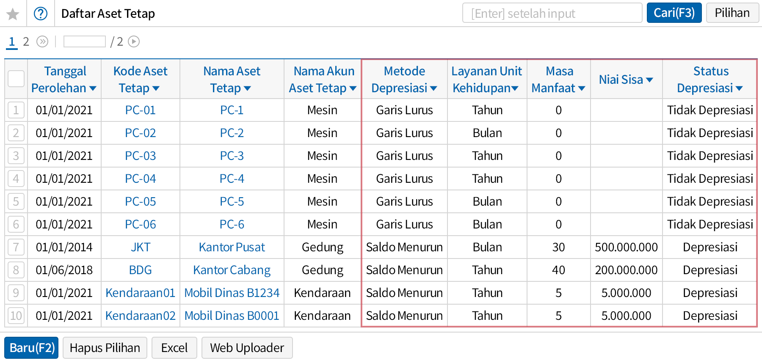The height and width of the screenshot is (363, 762).
Task: Open the Status Depresiasi column dropdown
Action: 739,88
